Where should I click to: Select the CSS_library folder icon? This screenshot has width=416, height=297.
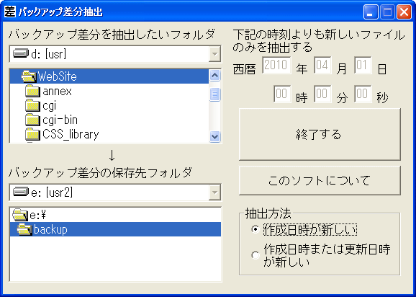pyautogui.click(x=32, y=134)
